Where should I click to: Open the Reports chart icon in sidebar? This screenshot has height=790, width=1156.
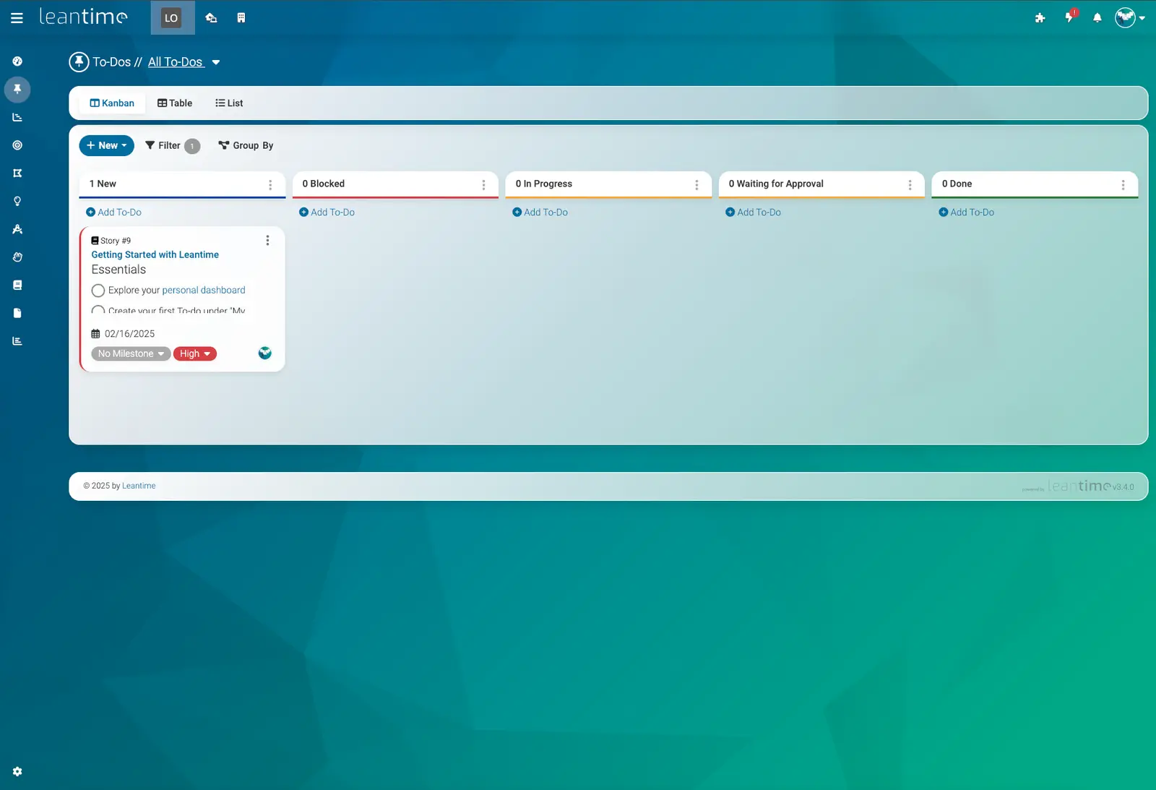[17, 341]
